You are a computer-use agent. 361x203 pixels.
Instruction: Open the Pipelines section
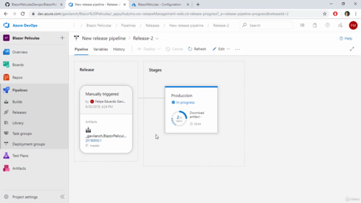tap(20, 90)
